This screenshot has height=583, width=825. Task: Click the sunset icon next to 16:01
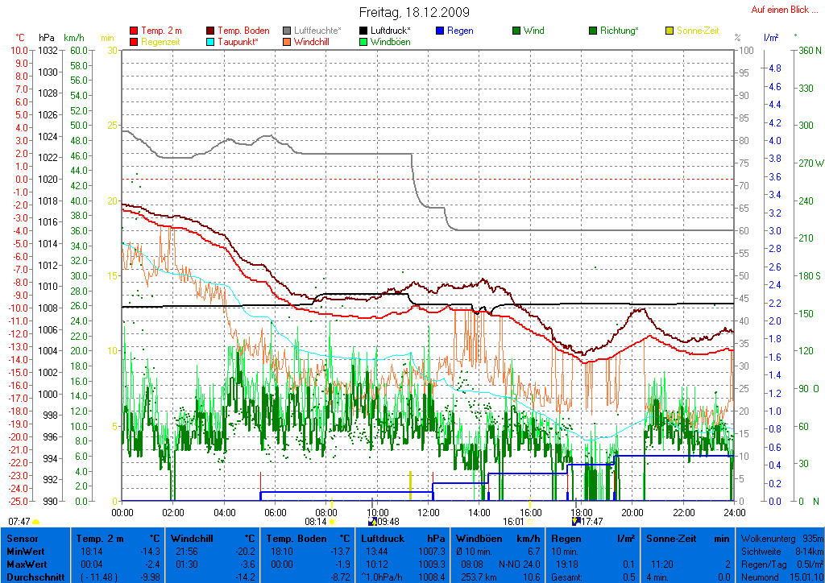coord(530,522)
